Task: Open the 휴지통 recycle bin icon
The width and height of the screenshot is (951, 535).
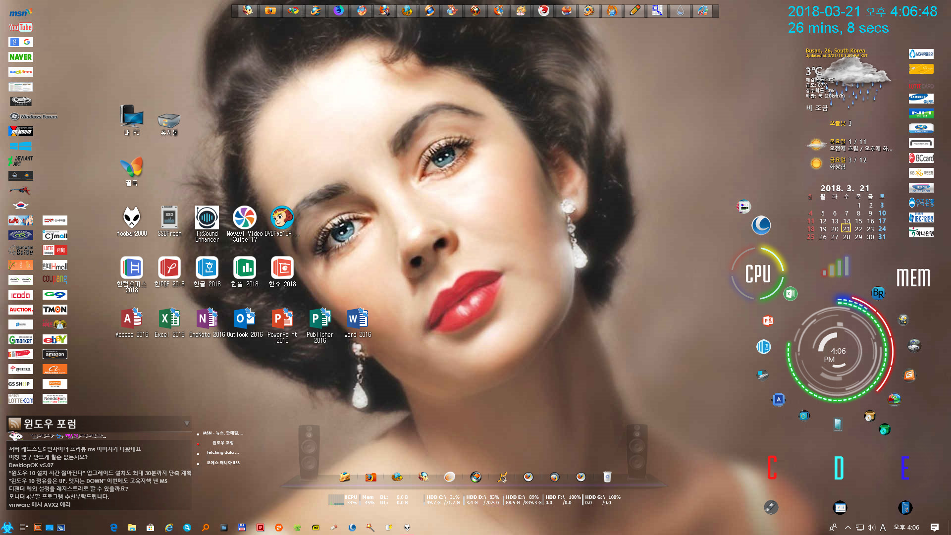Action: click(169, 124)
